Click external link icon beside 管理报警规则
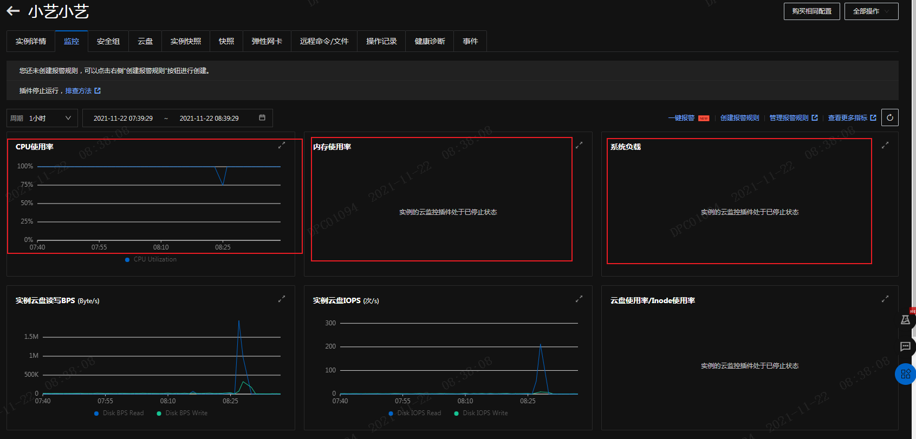Screen dimensions: 916x439 coord(815,117)
